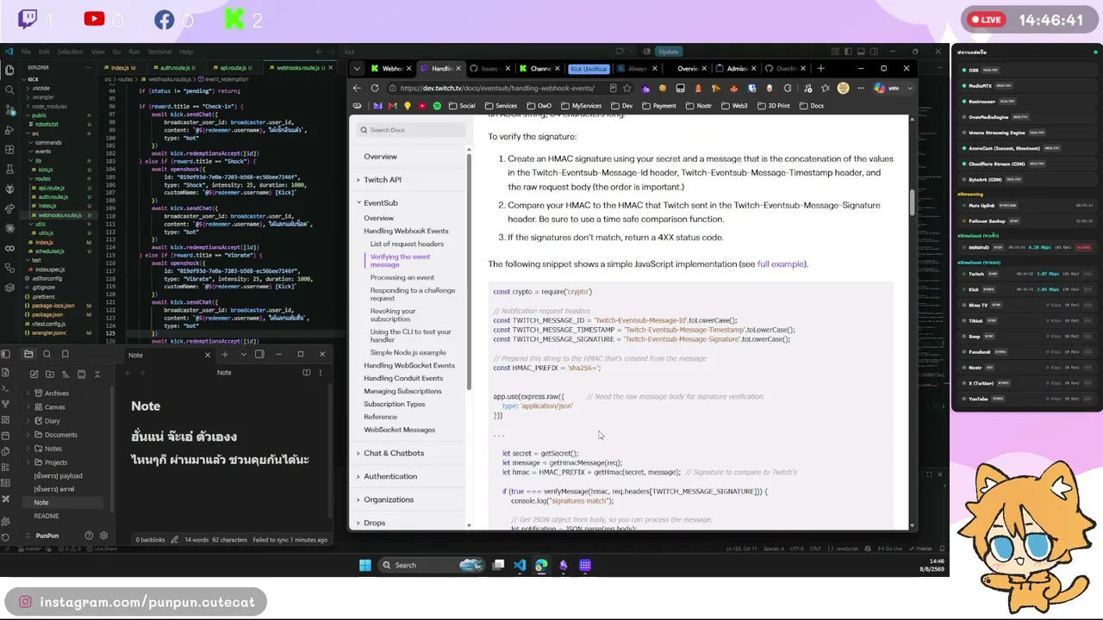Click the browser address bar URL
Image resolution: width=1103 pixels, height=620 pixels.
click(x=497, y=88)
